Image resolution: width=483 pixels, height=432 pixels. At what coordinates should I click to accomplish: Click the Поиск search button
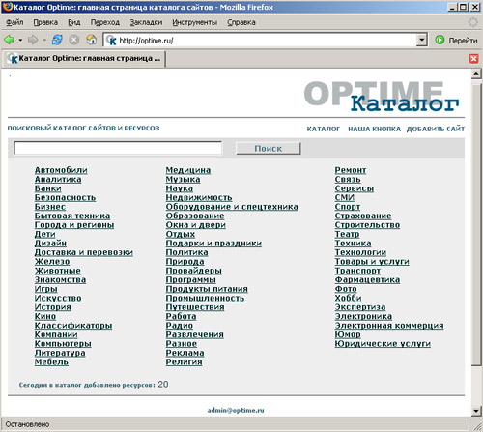click(269, 149)
